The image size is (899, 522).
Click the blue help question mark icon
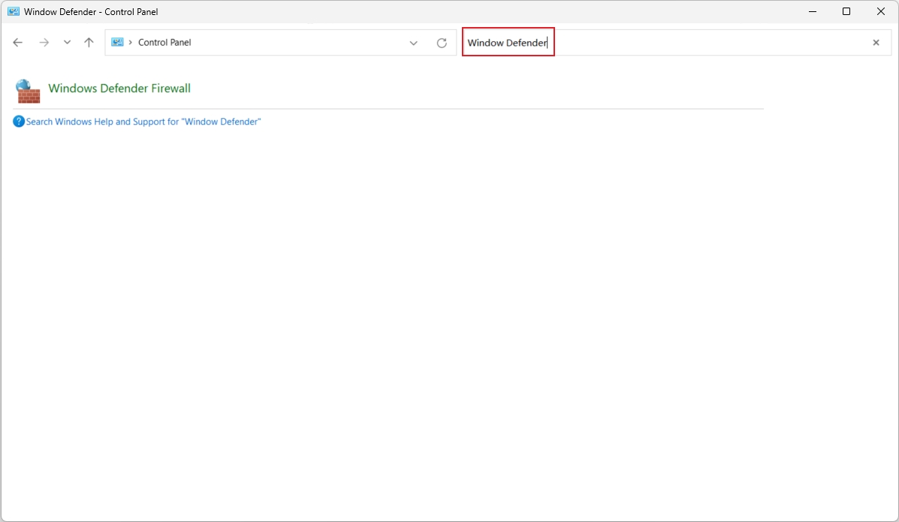tap(19, 122)
